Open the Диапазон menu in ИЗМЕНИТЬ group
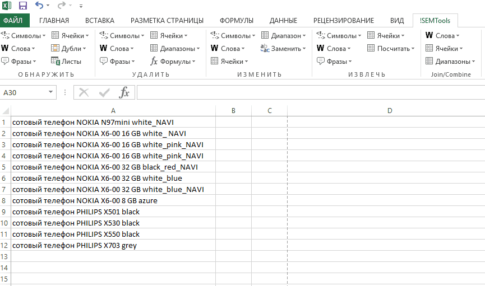The height and width of the screenshot is (286, 485). (x=283, y=35)
